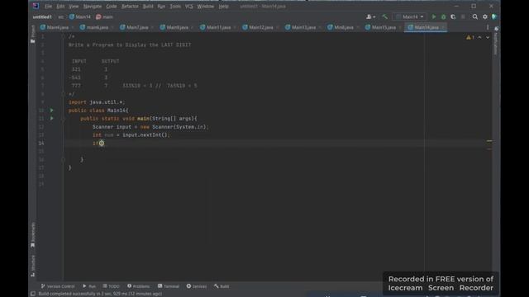Open the editor tabs overflow menu
Viewport: 529px width, 297px height.
488,27
